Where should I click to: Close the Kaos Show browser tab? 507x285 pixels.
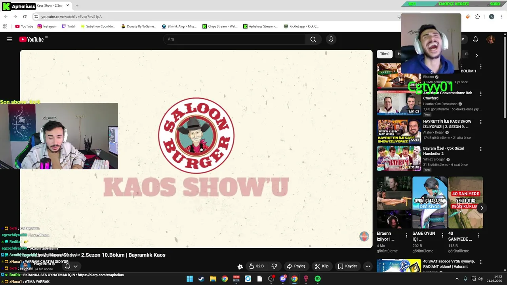point(69,6)
